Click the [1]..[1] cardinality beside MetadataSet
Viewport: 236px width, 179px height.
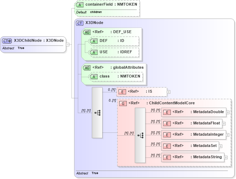click(155, 144)
